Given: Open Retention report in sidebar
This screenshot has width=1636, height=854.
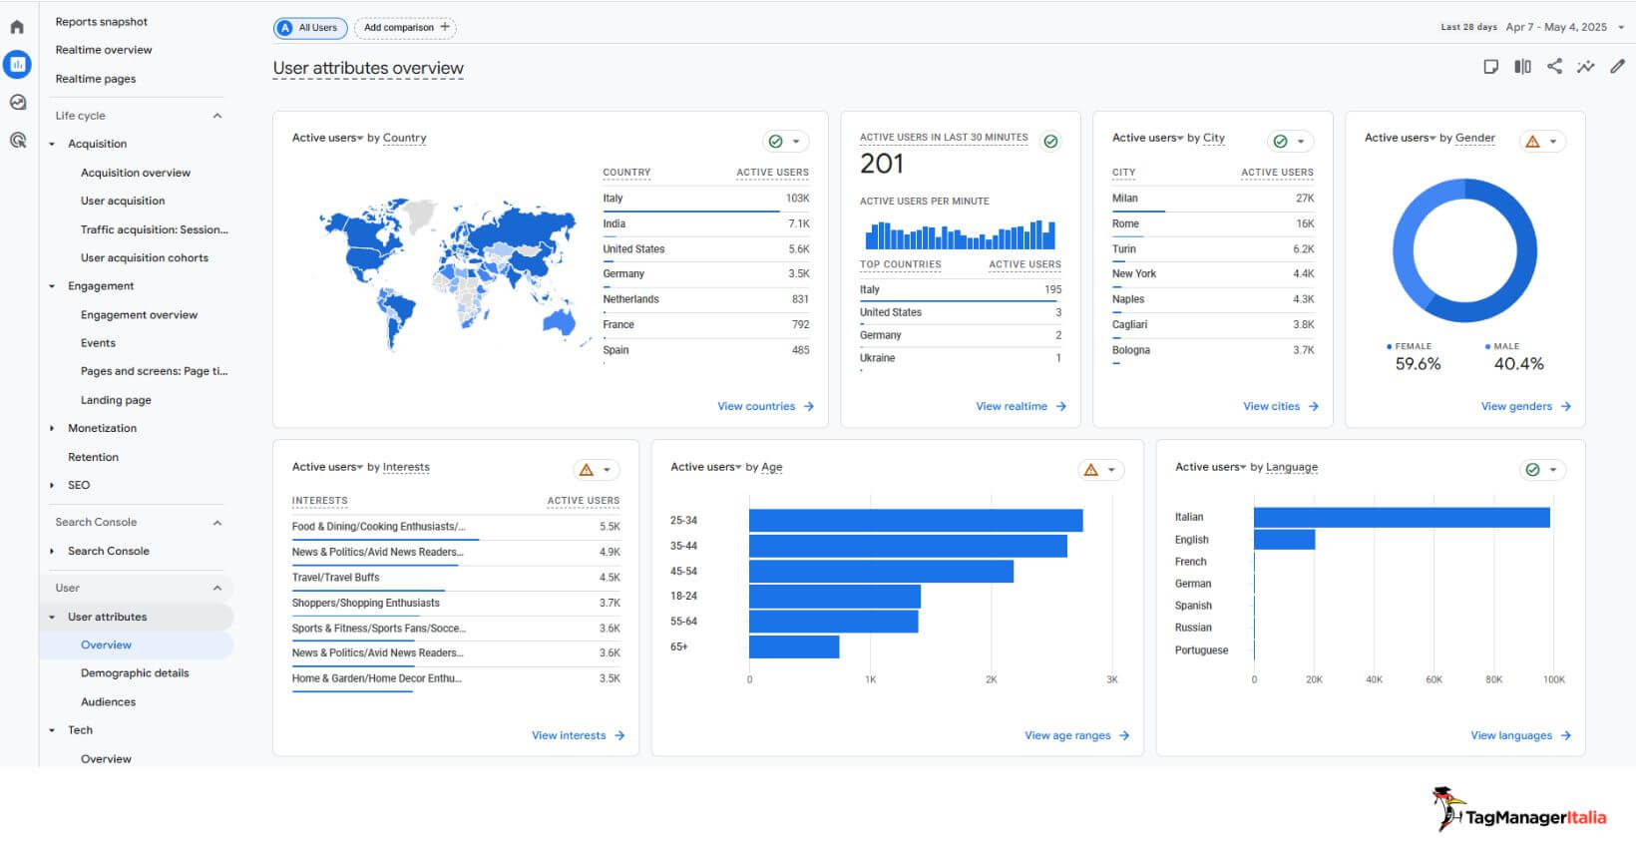Looking at the screenshot, I should [93, 457].
